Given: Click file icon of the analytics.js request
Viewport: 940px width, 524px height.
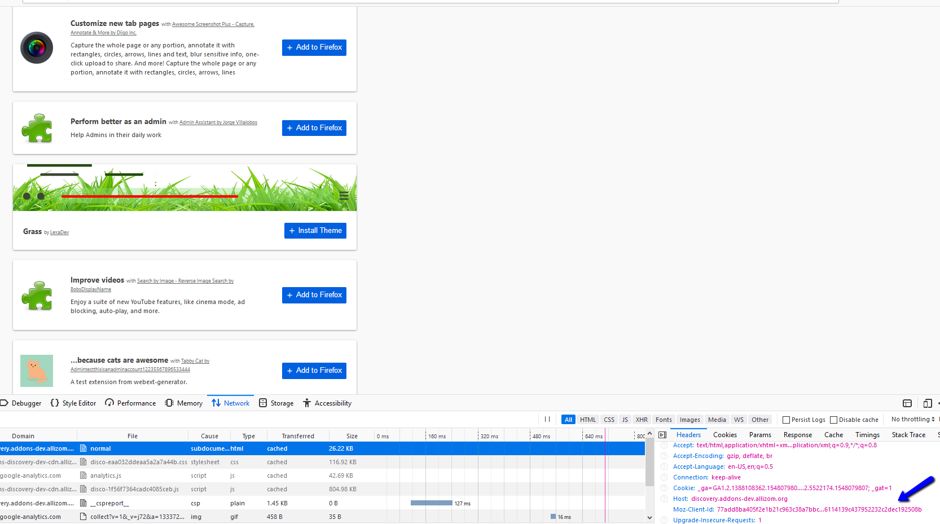Looking at the screenshot, I should pos(84,476).
